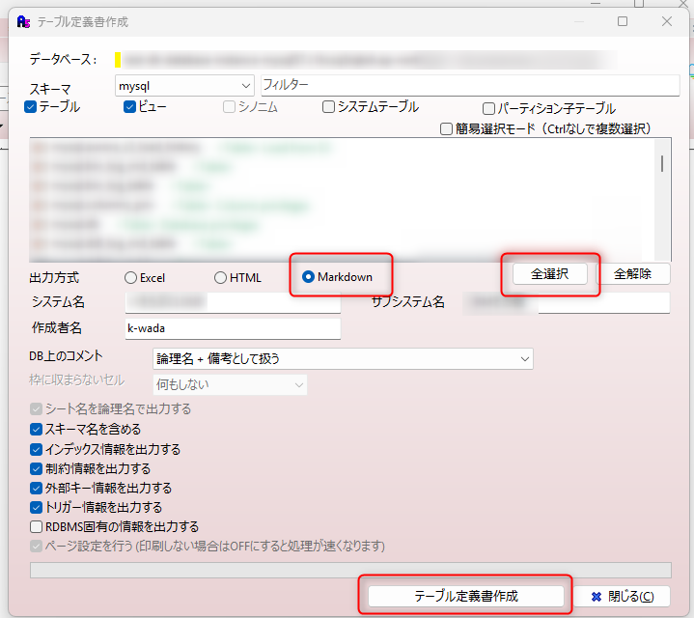Enable RDBMS固有の情報を出力する checkbox
The height and width of the screenshot is (618, 694).
click(36, 527)
